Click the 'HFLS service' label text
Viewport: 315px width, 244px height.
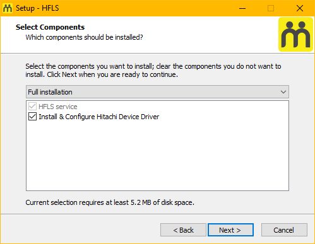coord(58,107)
